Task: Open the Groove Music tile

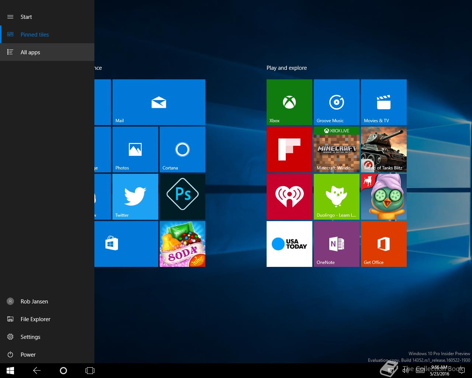Action: pyautogui.click(x=336, y=102)
